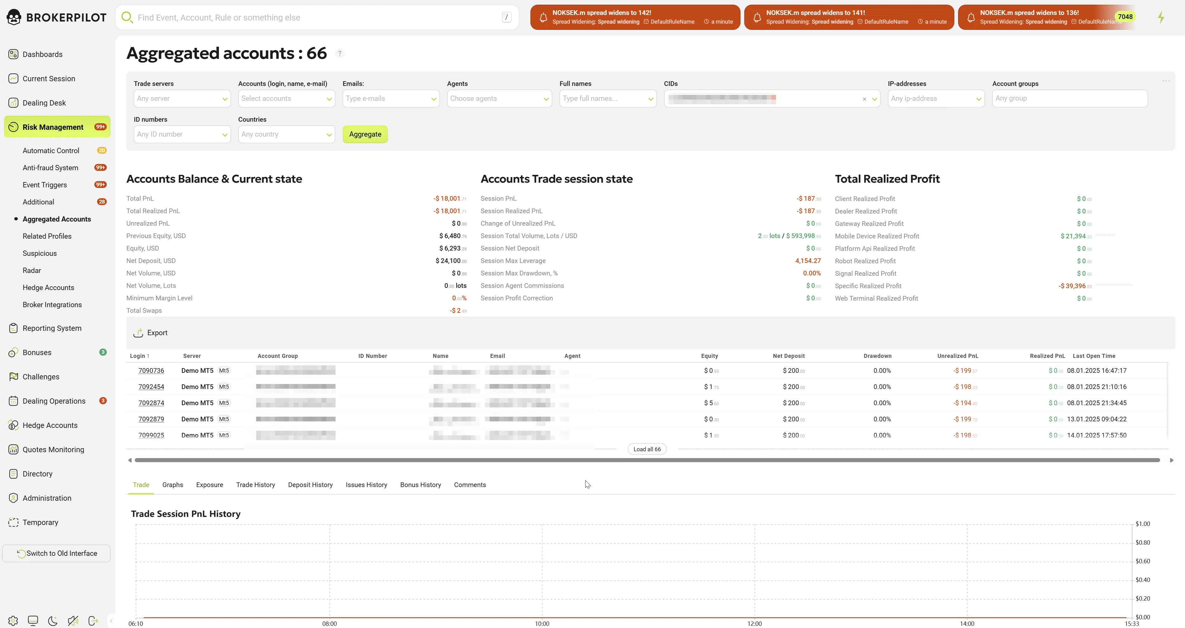
Task: Expand the CIDs dropdown arrow
Action: [874, 99]
